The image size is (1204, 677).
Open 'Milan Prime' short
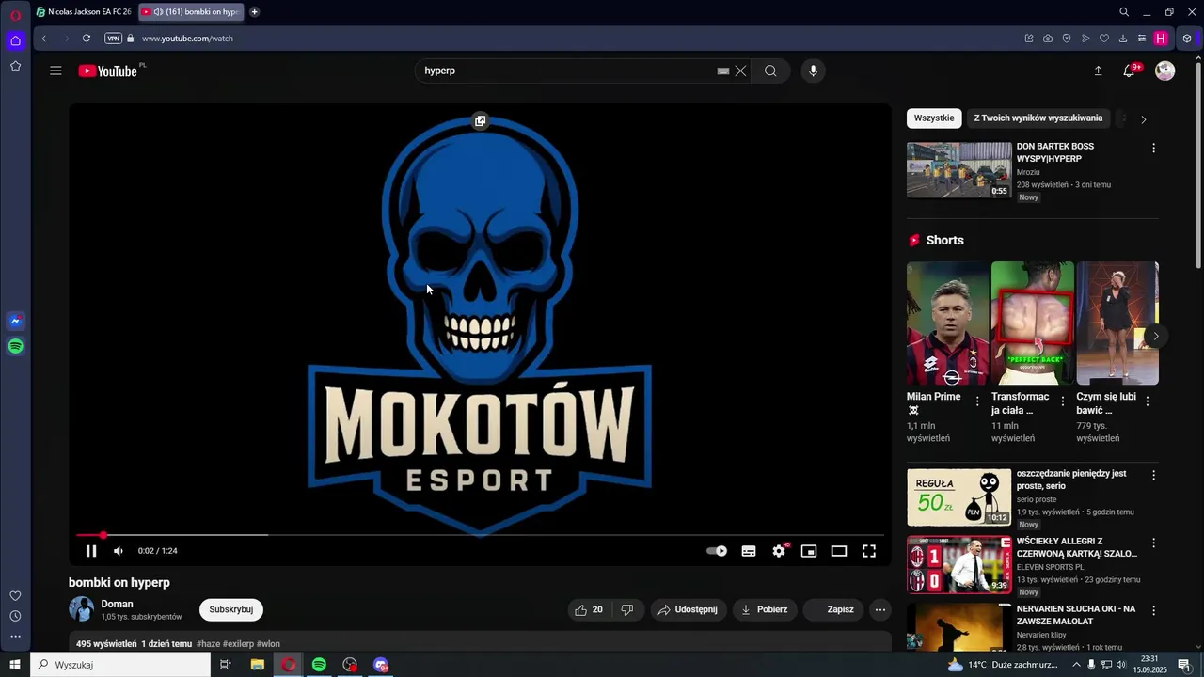point(947,323)
